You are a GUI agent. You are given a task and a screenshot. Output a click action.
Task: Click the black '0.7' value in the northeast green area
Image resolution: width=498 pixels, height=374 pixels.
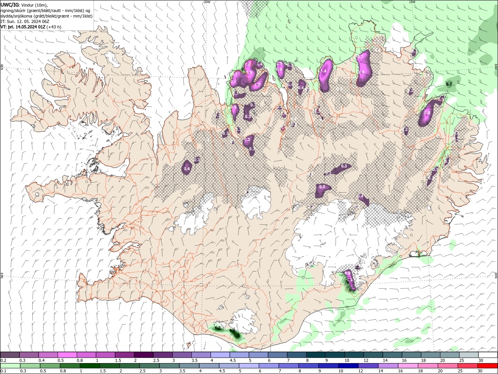click(x=449, y=84)
